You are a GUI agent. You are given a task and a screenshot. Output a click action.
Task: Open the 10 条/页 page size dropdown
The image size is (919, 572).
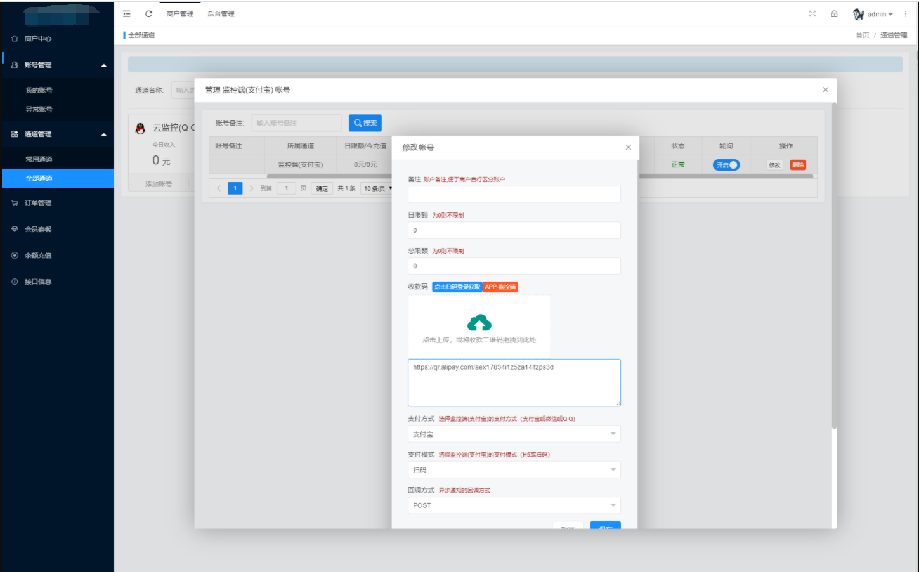pos(377,188)
